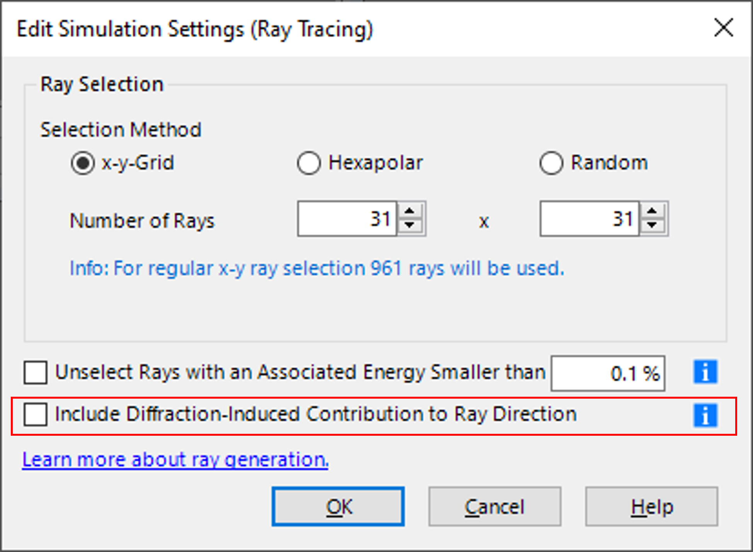Viewport: 753px width, 552px height.
Task: Decrease first Number of Rays value
Action: click(x=410, y=225)
